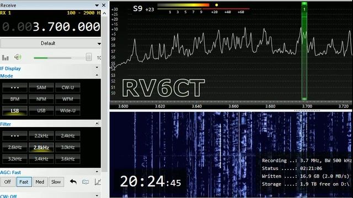Set filter to 3.0kHz
Viewport: 353px width, 198px height.
[67, 147]
